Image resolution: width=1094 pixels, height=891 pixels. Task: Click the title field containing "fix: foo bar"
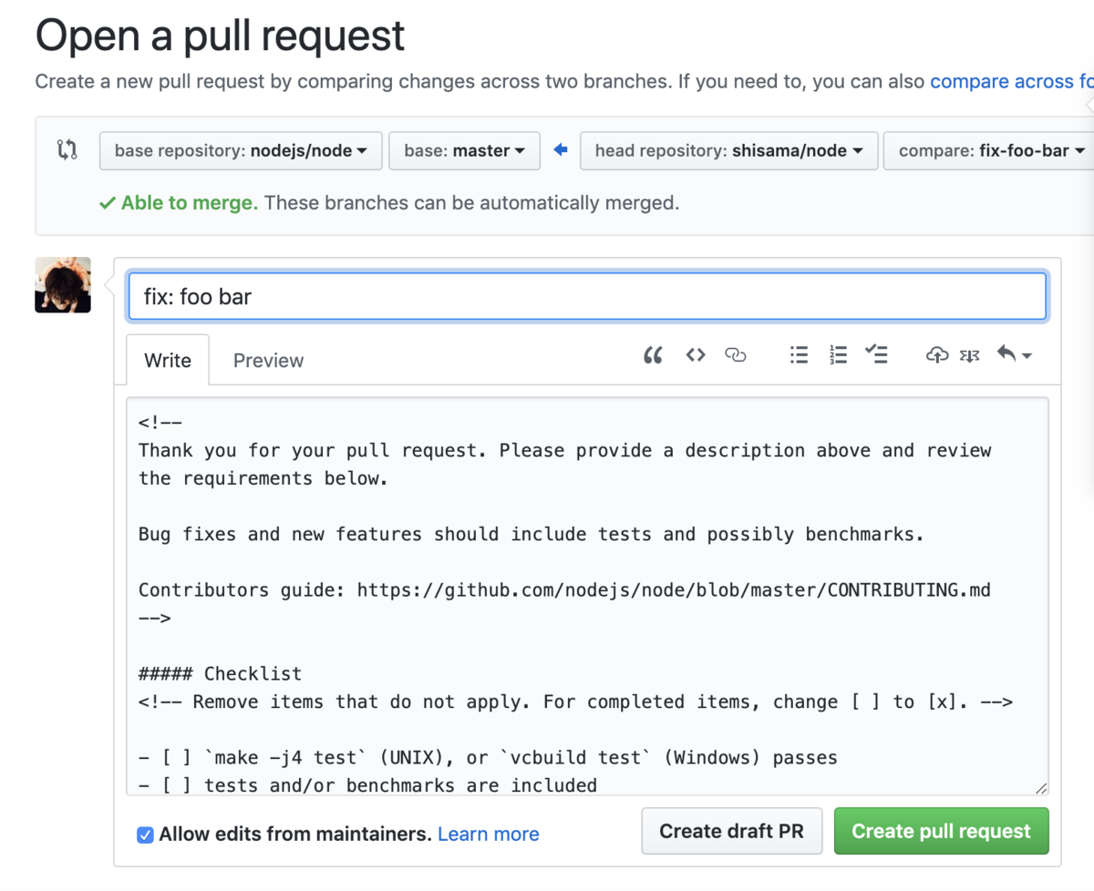587,297
